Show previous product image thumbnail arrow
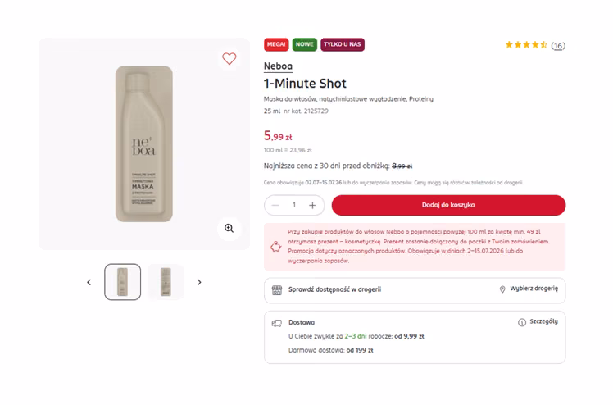This screenshot has height=405, width=613. 89,282
